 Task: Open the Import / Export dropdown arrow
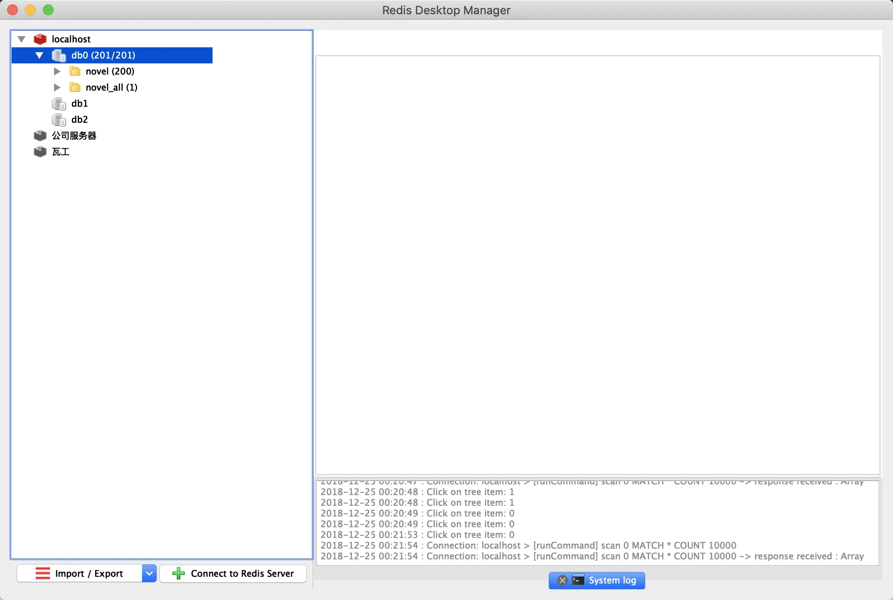149,573
